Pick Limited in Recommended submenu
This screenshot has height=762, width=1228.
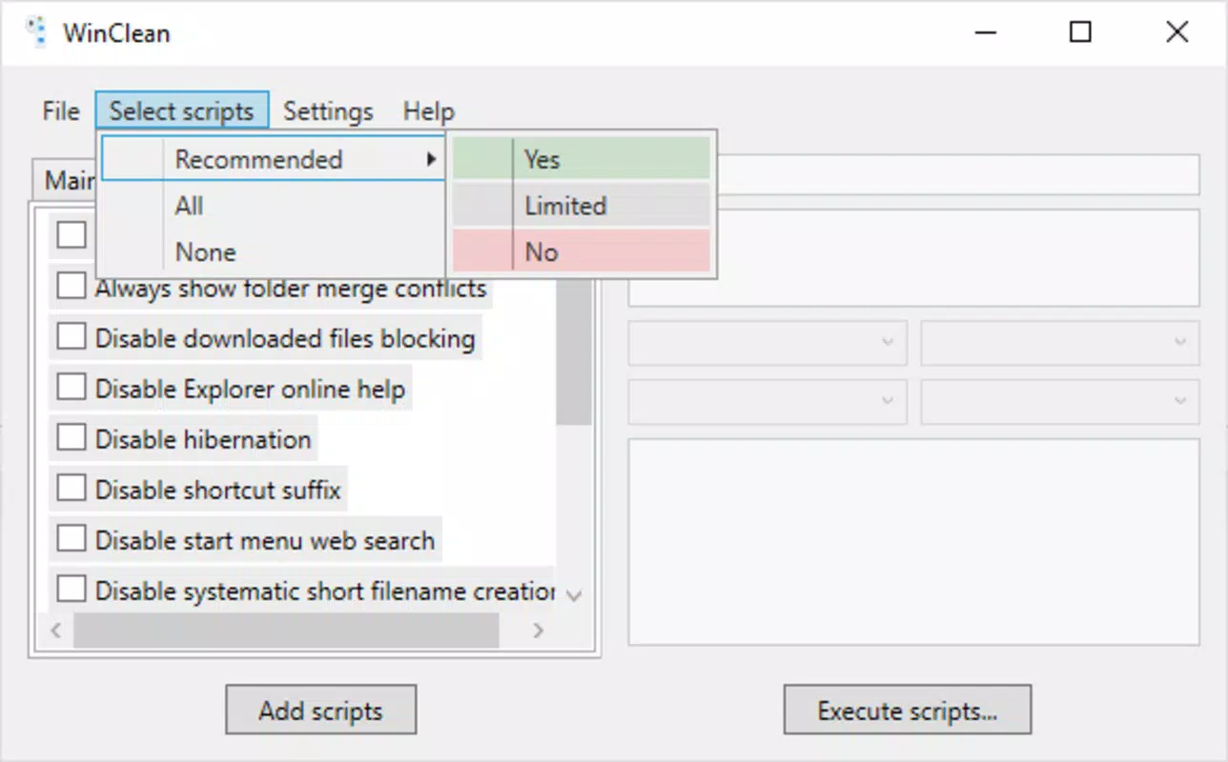pyautogui.click(x=582, y=206)
